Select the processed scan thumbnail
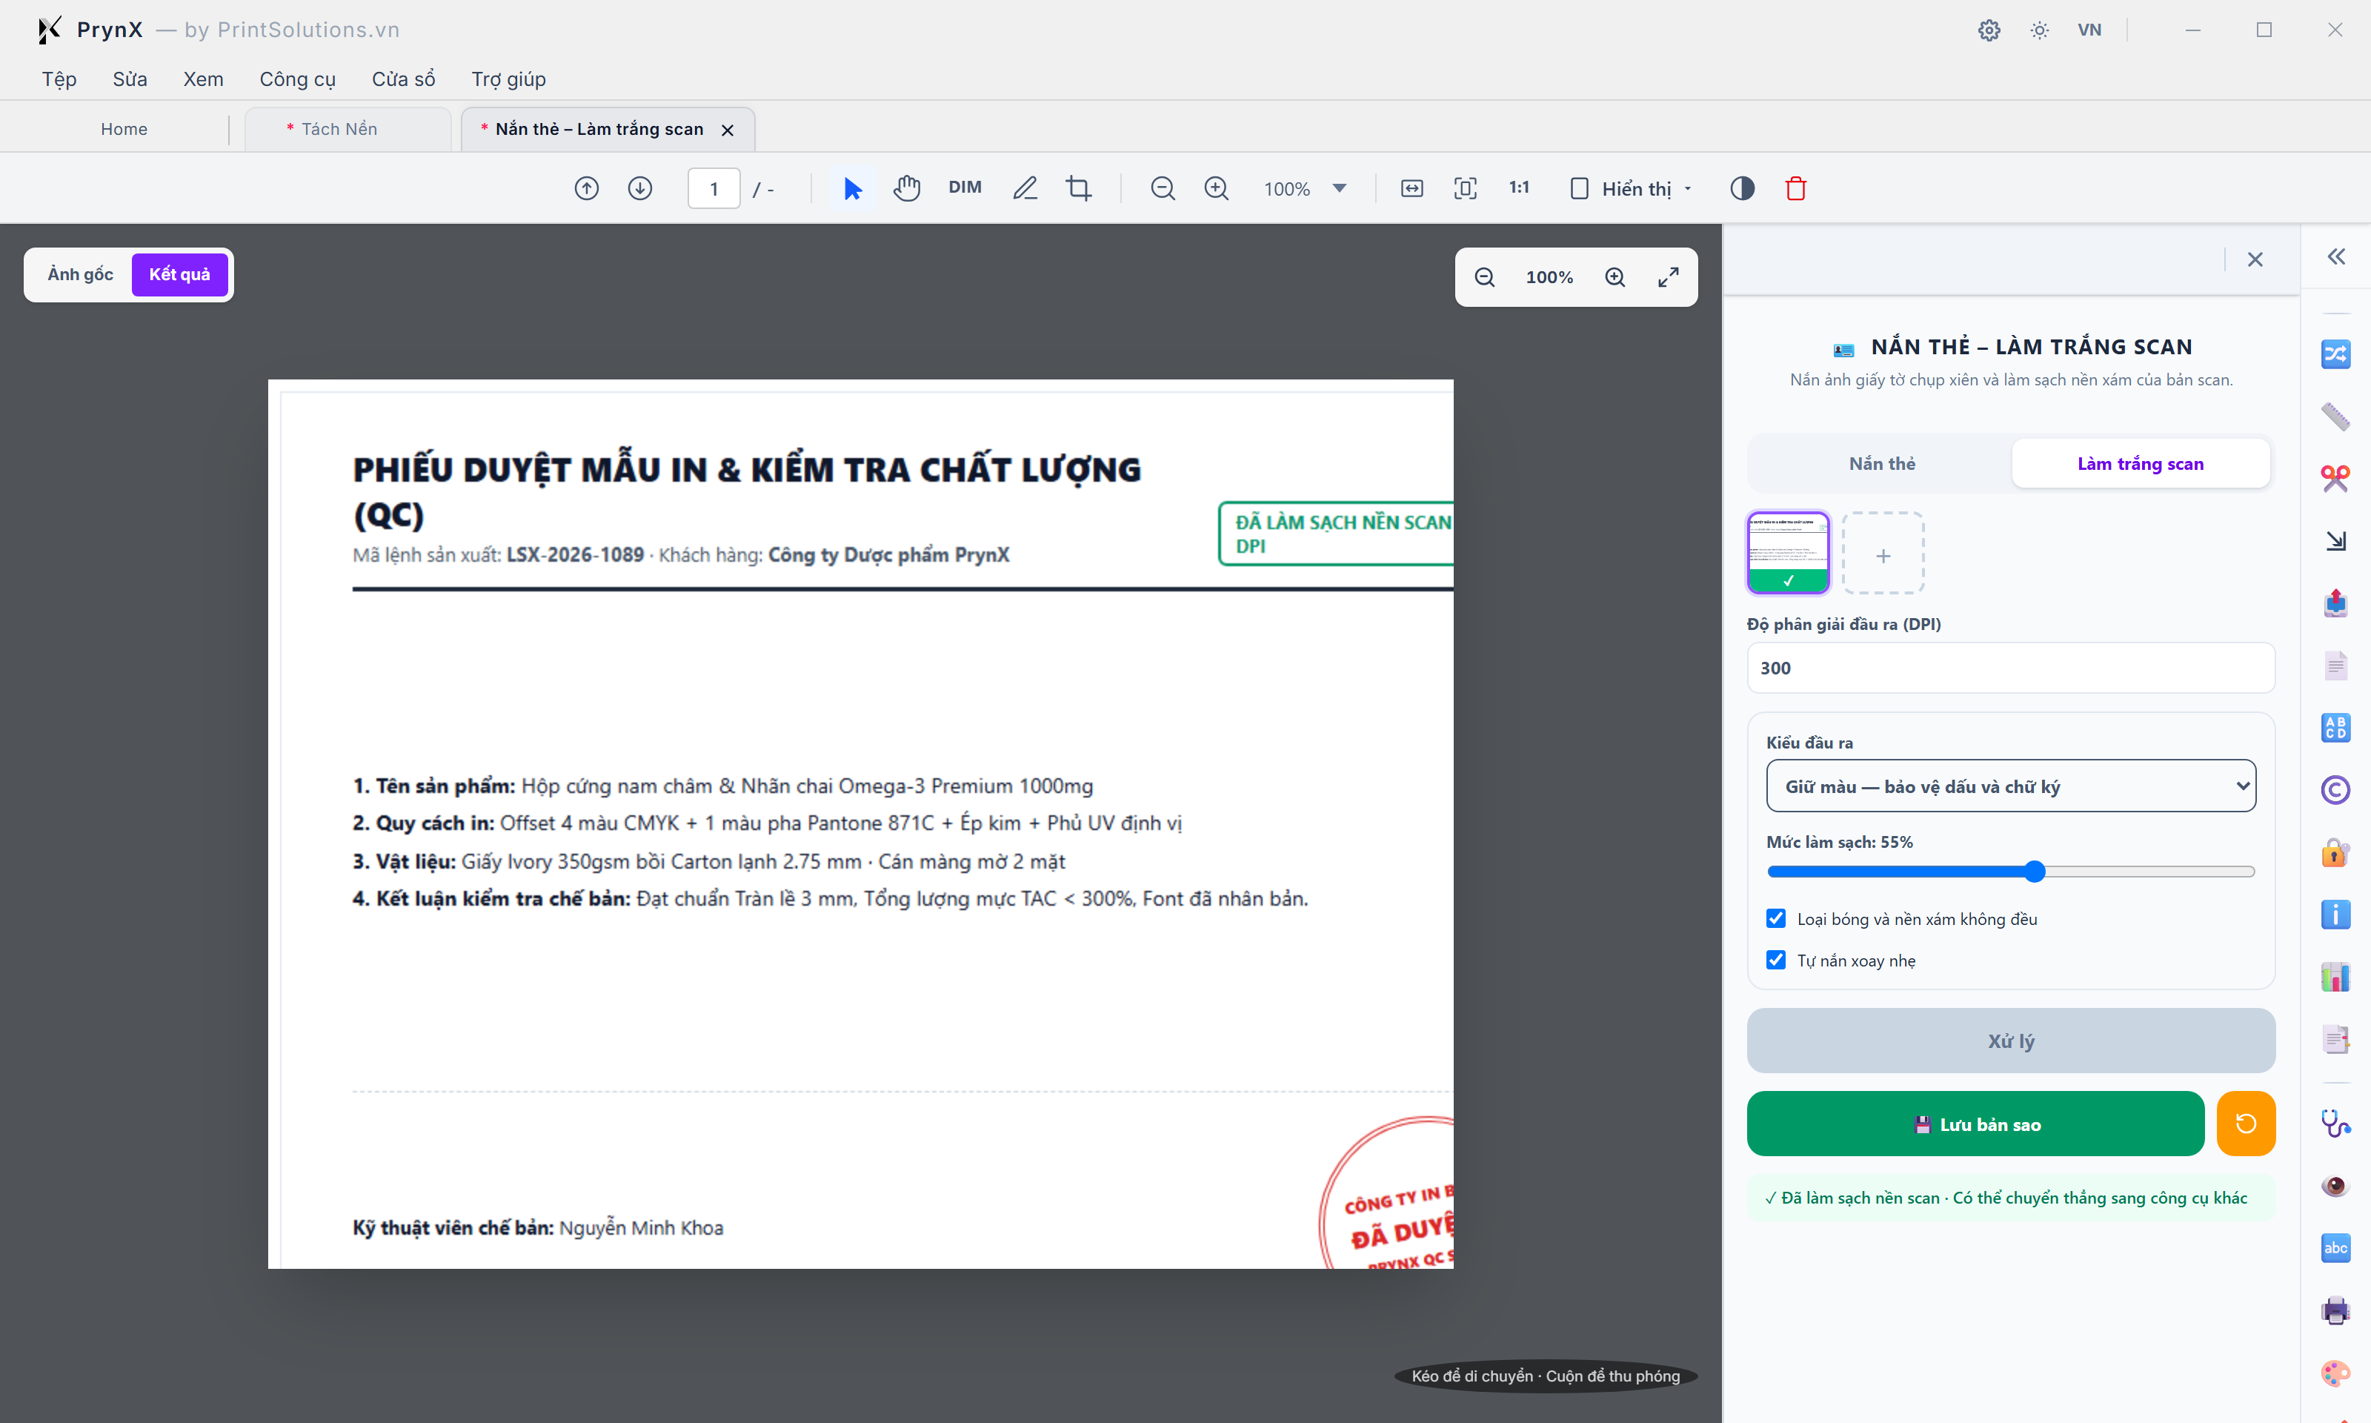Image resolution: width=2371 pixels, height=1423 pixels. click(1789, 552)
